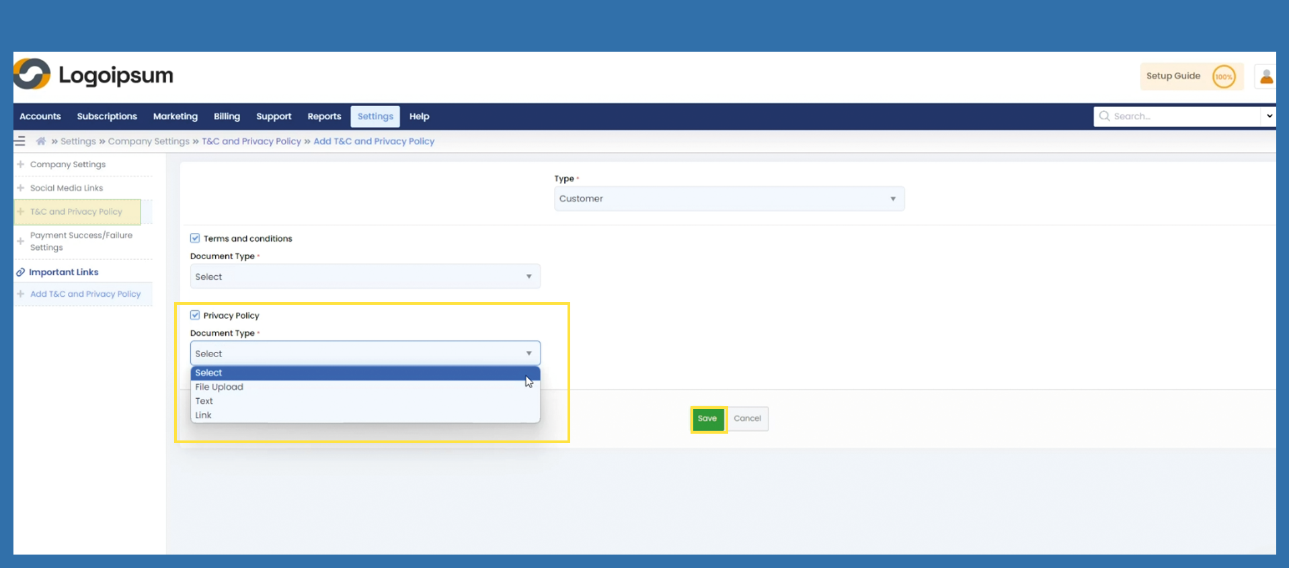This screenshot has width=1289, height=568.
Task: Uncheck the Privacy Policy checkbox
Action: tap(195, 316)
